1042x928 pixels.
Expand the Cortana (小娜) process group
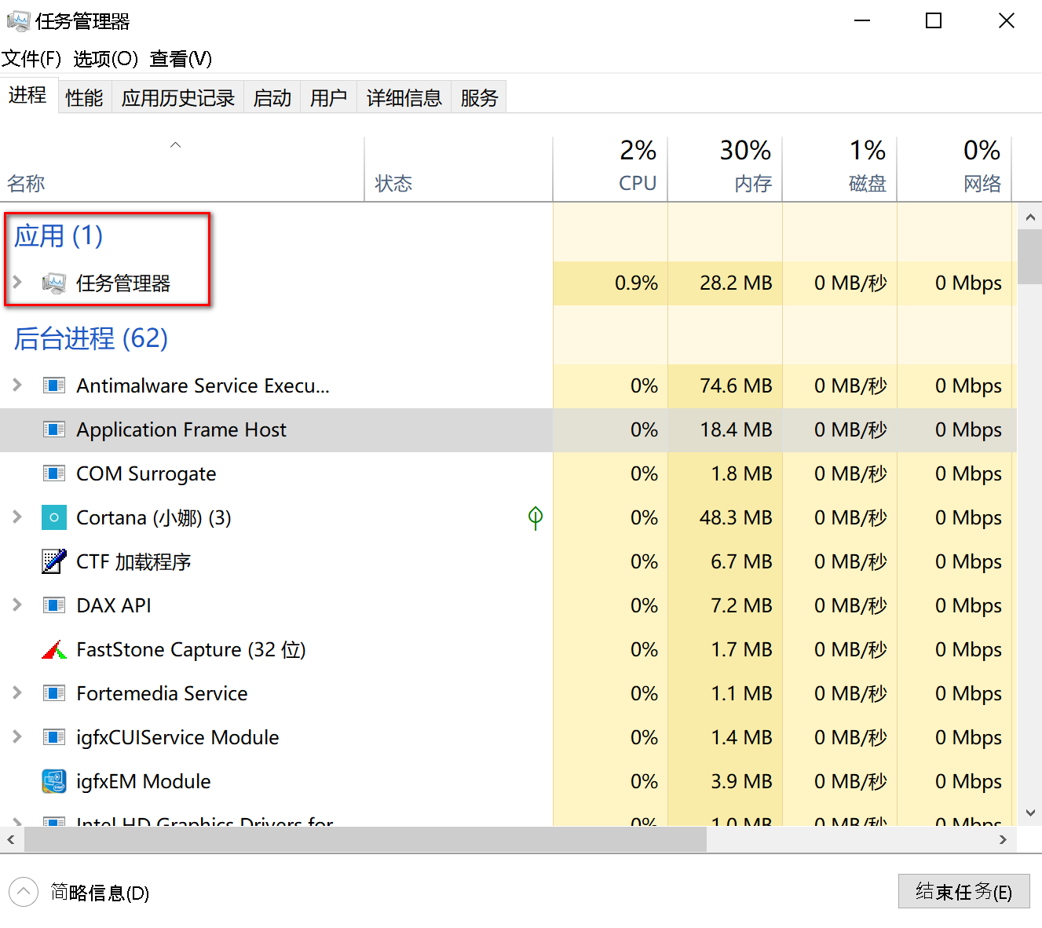pyautogui.click(x=17, y=517)
